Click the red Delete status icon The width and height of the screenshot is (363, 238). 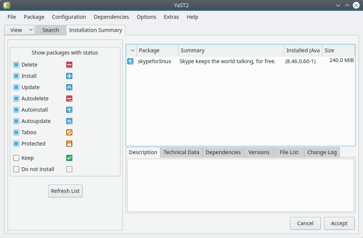(69, 64)
